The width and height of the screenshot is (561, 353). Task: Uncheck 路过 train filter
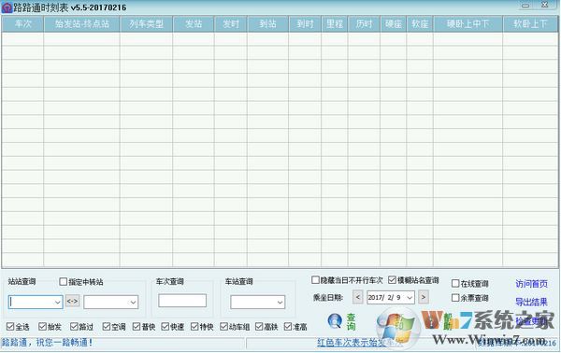coord(74,326)
